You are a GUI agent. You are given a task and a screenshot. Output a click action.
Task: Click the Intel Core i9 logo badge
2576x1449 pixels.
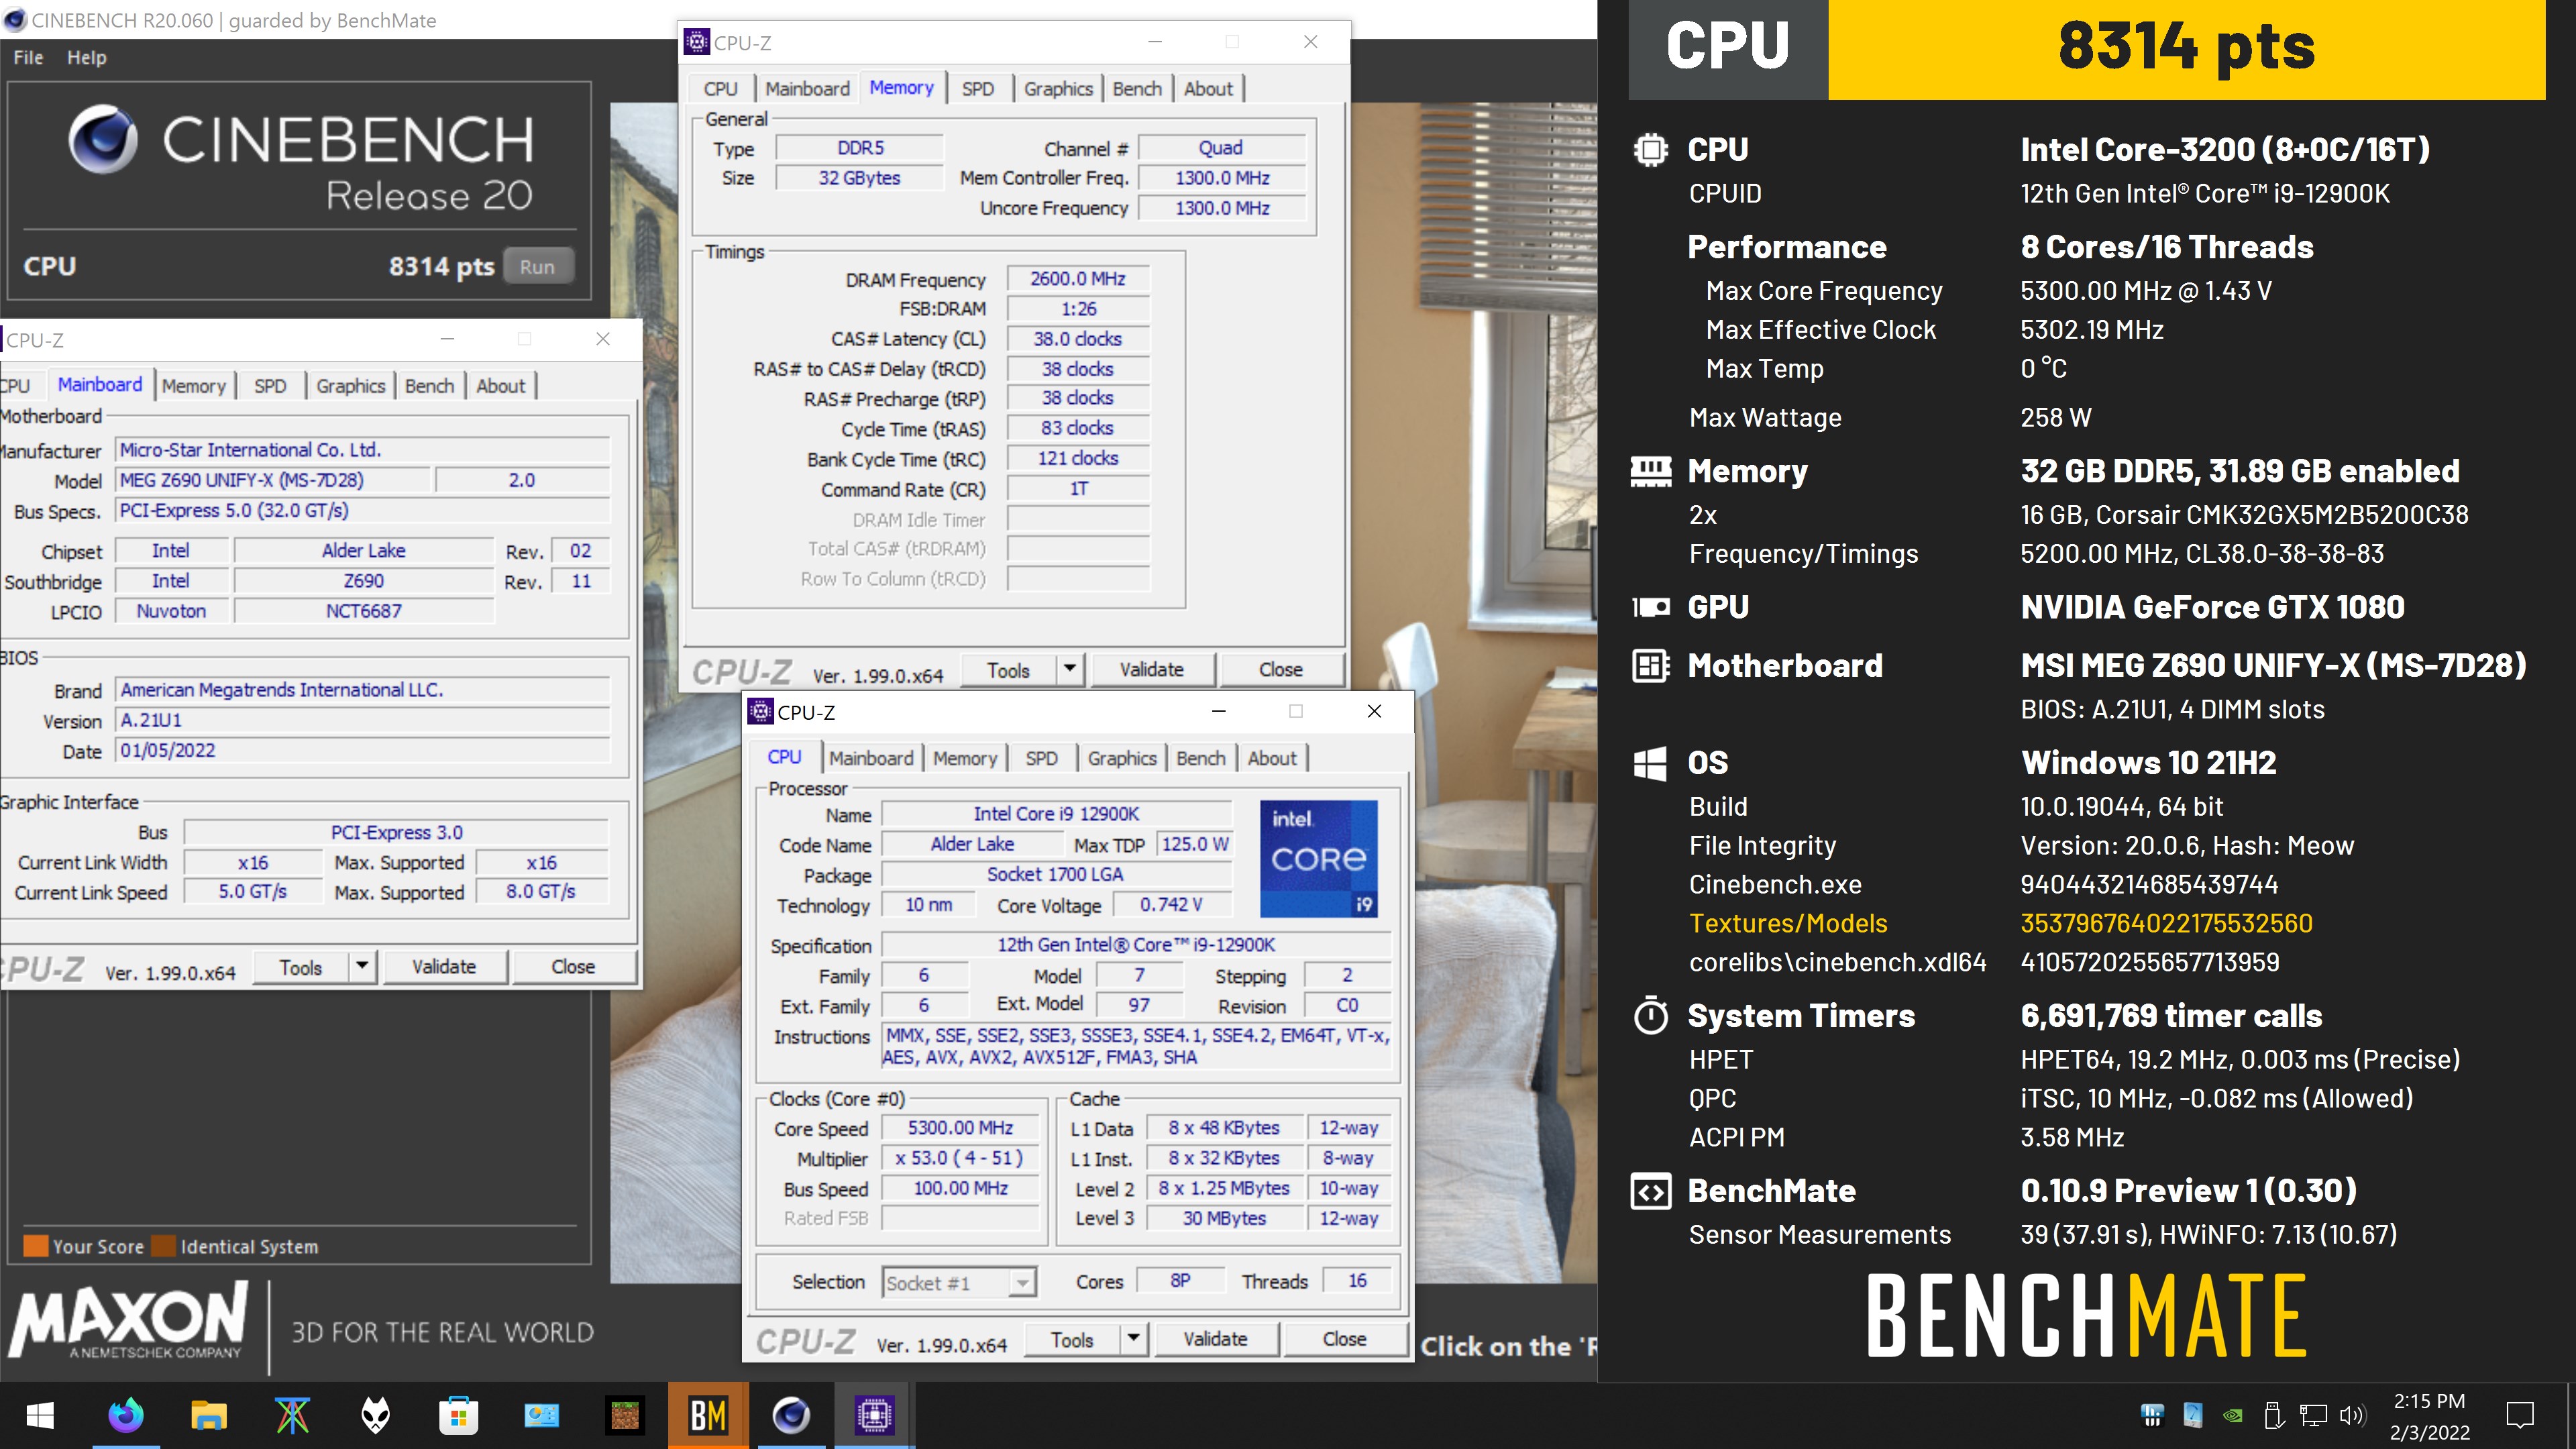(1318, 858)
